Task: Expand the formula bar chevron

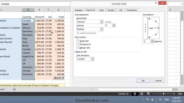Action: coord(181,4)
